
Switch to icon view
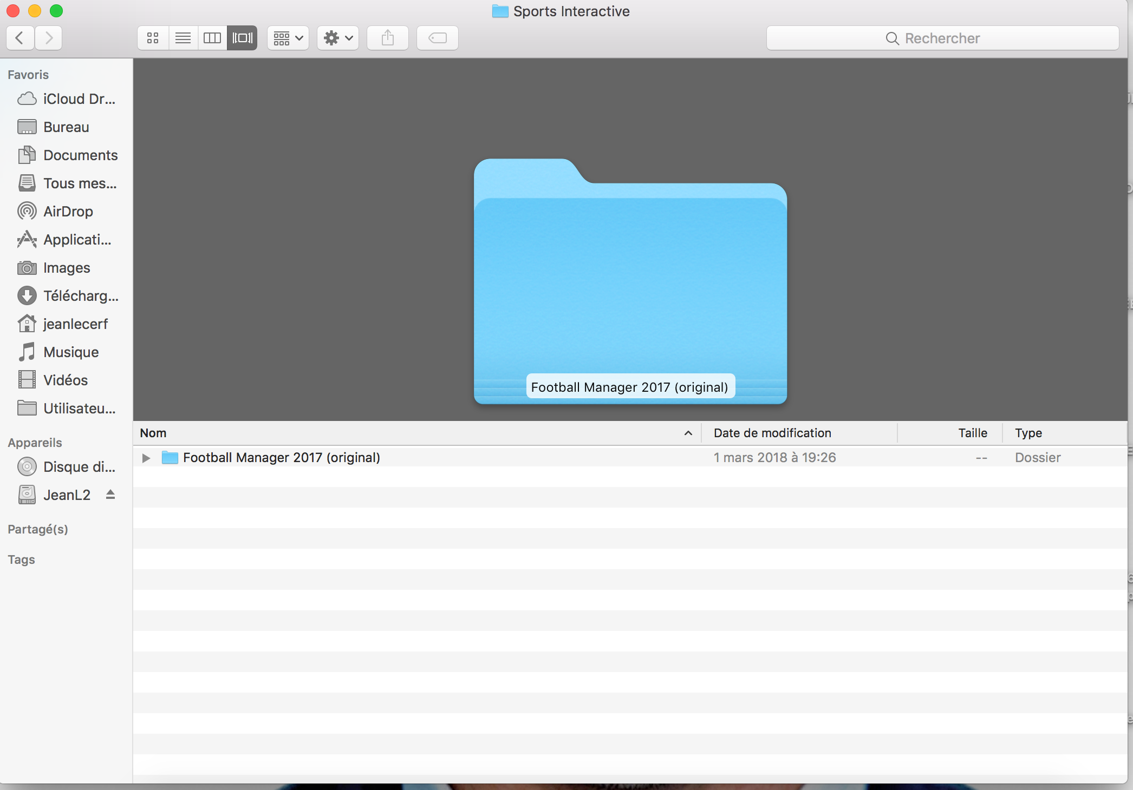[x=153, y=38]
